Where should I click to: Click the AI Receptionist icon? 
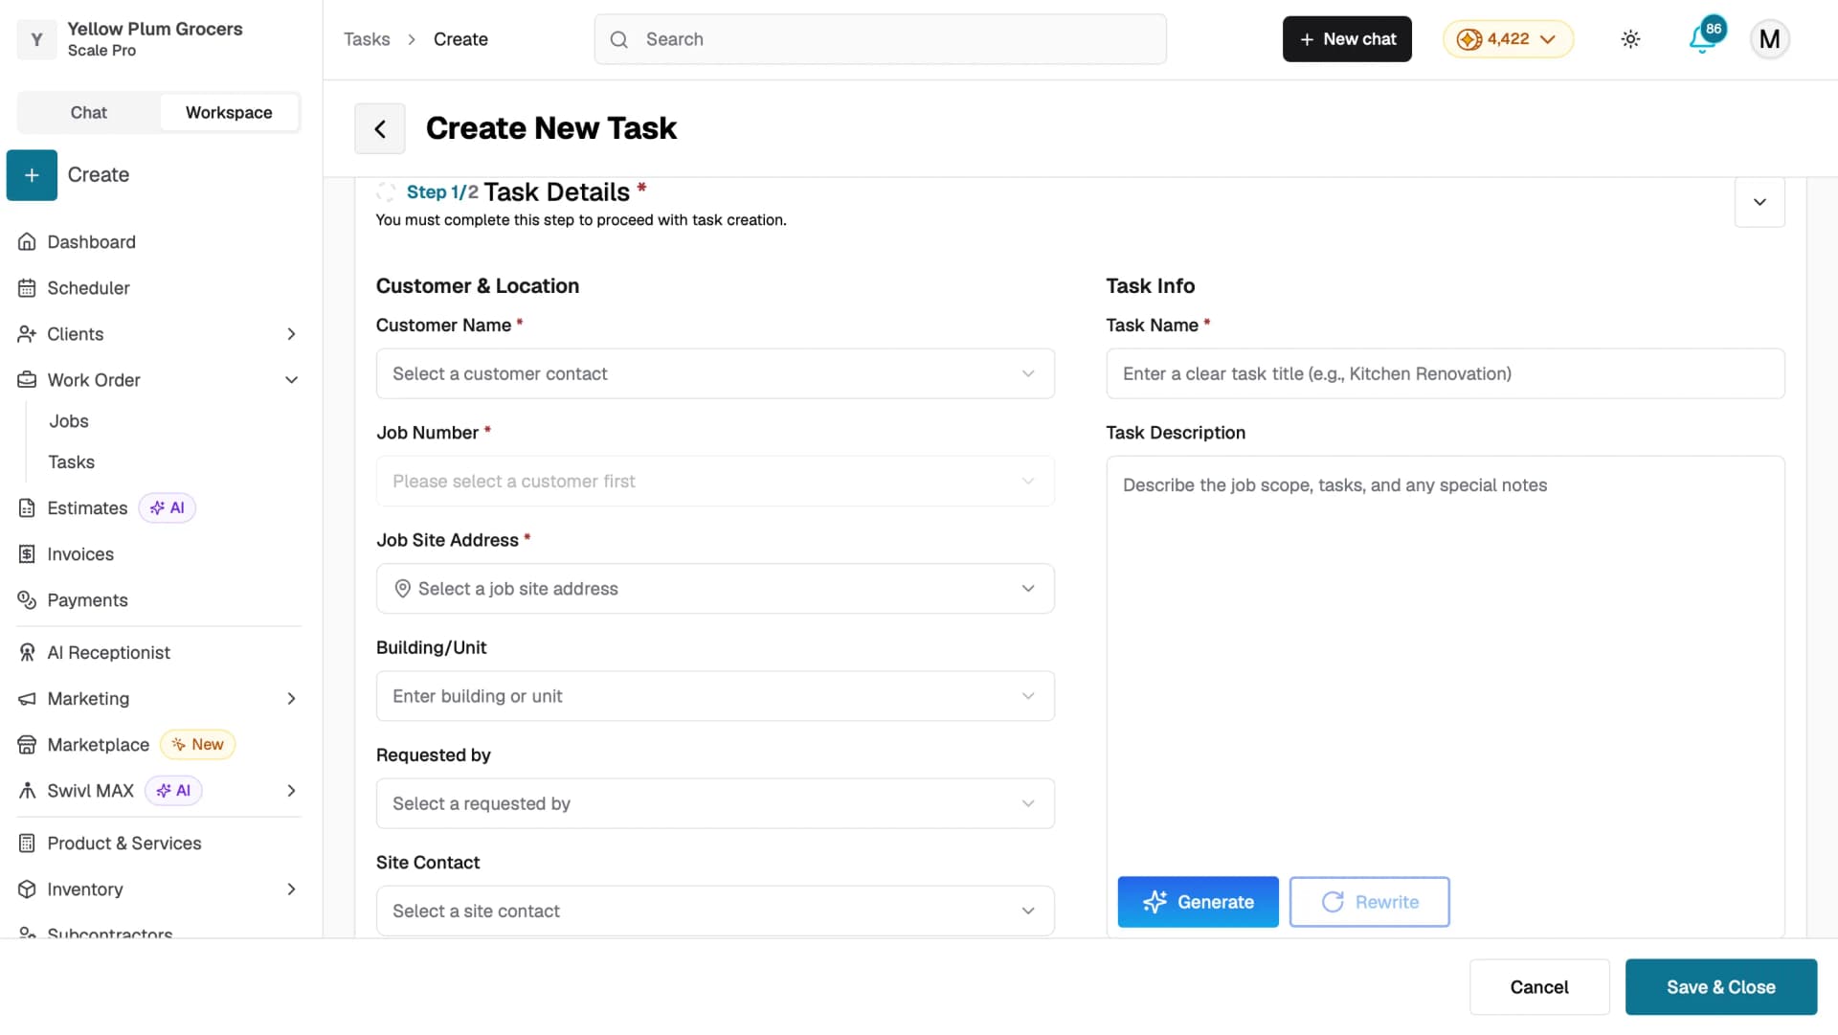point(27,653)
